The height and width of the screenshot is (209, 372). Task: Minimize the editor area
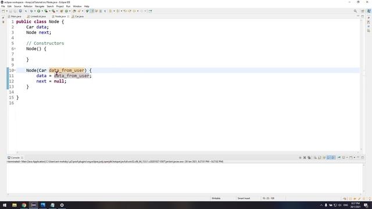click(x=358, y=16)
